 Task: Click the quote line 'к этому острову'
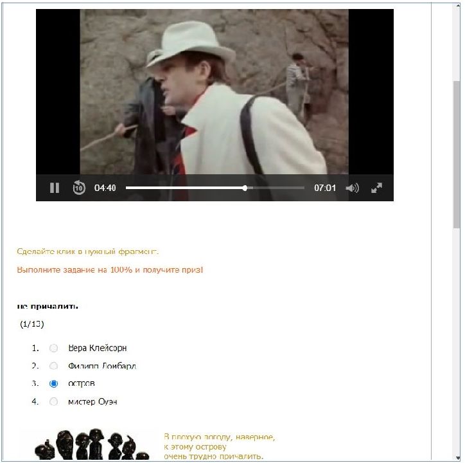click(195, 447)
